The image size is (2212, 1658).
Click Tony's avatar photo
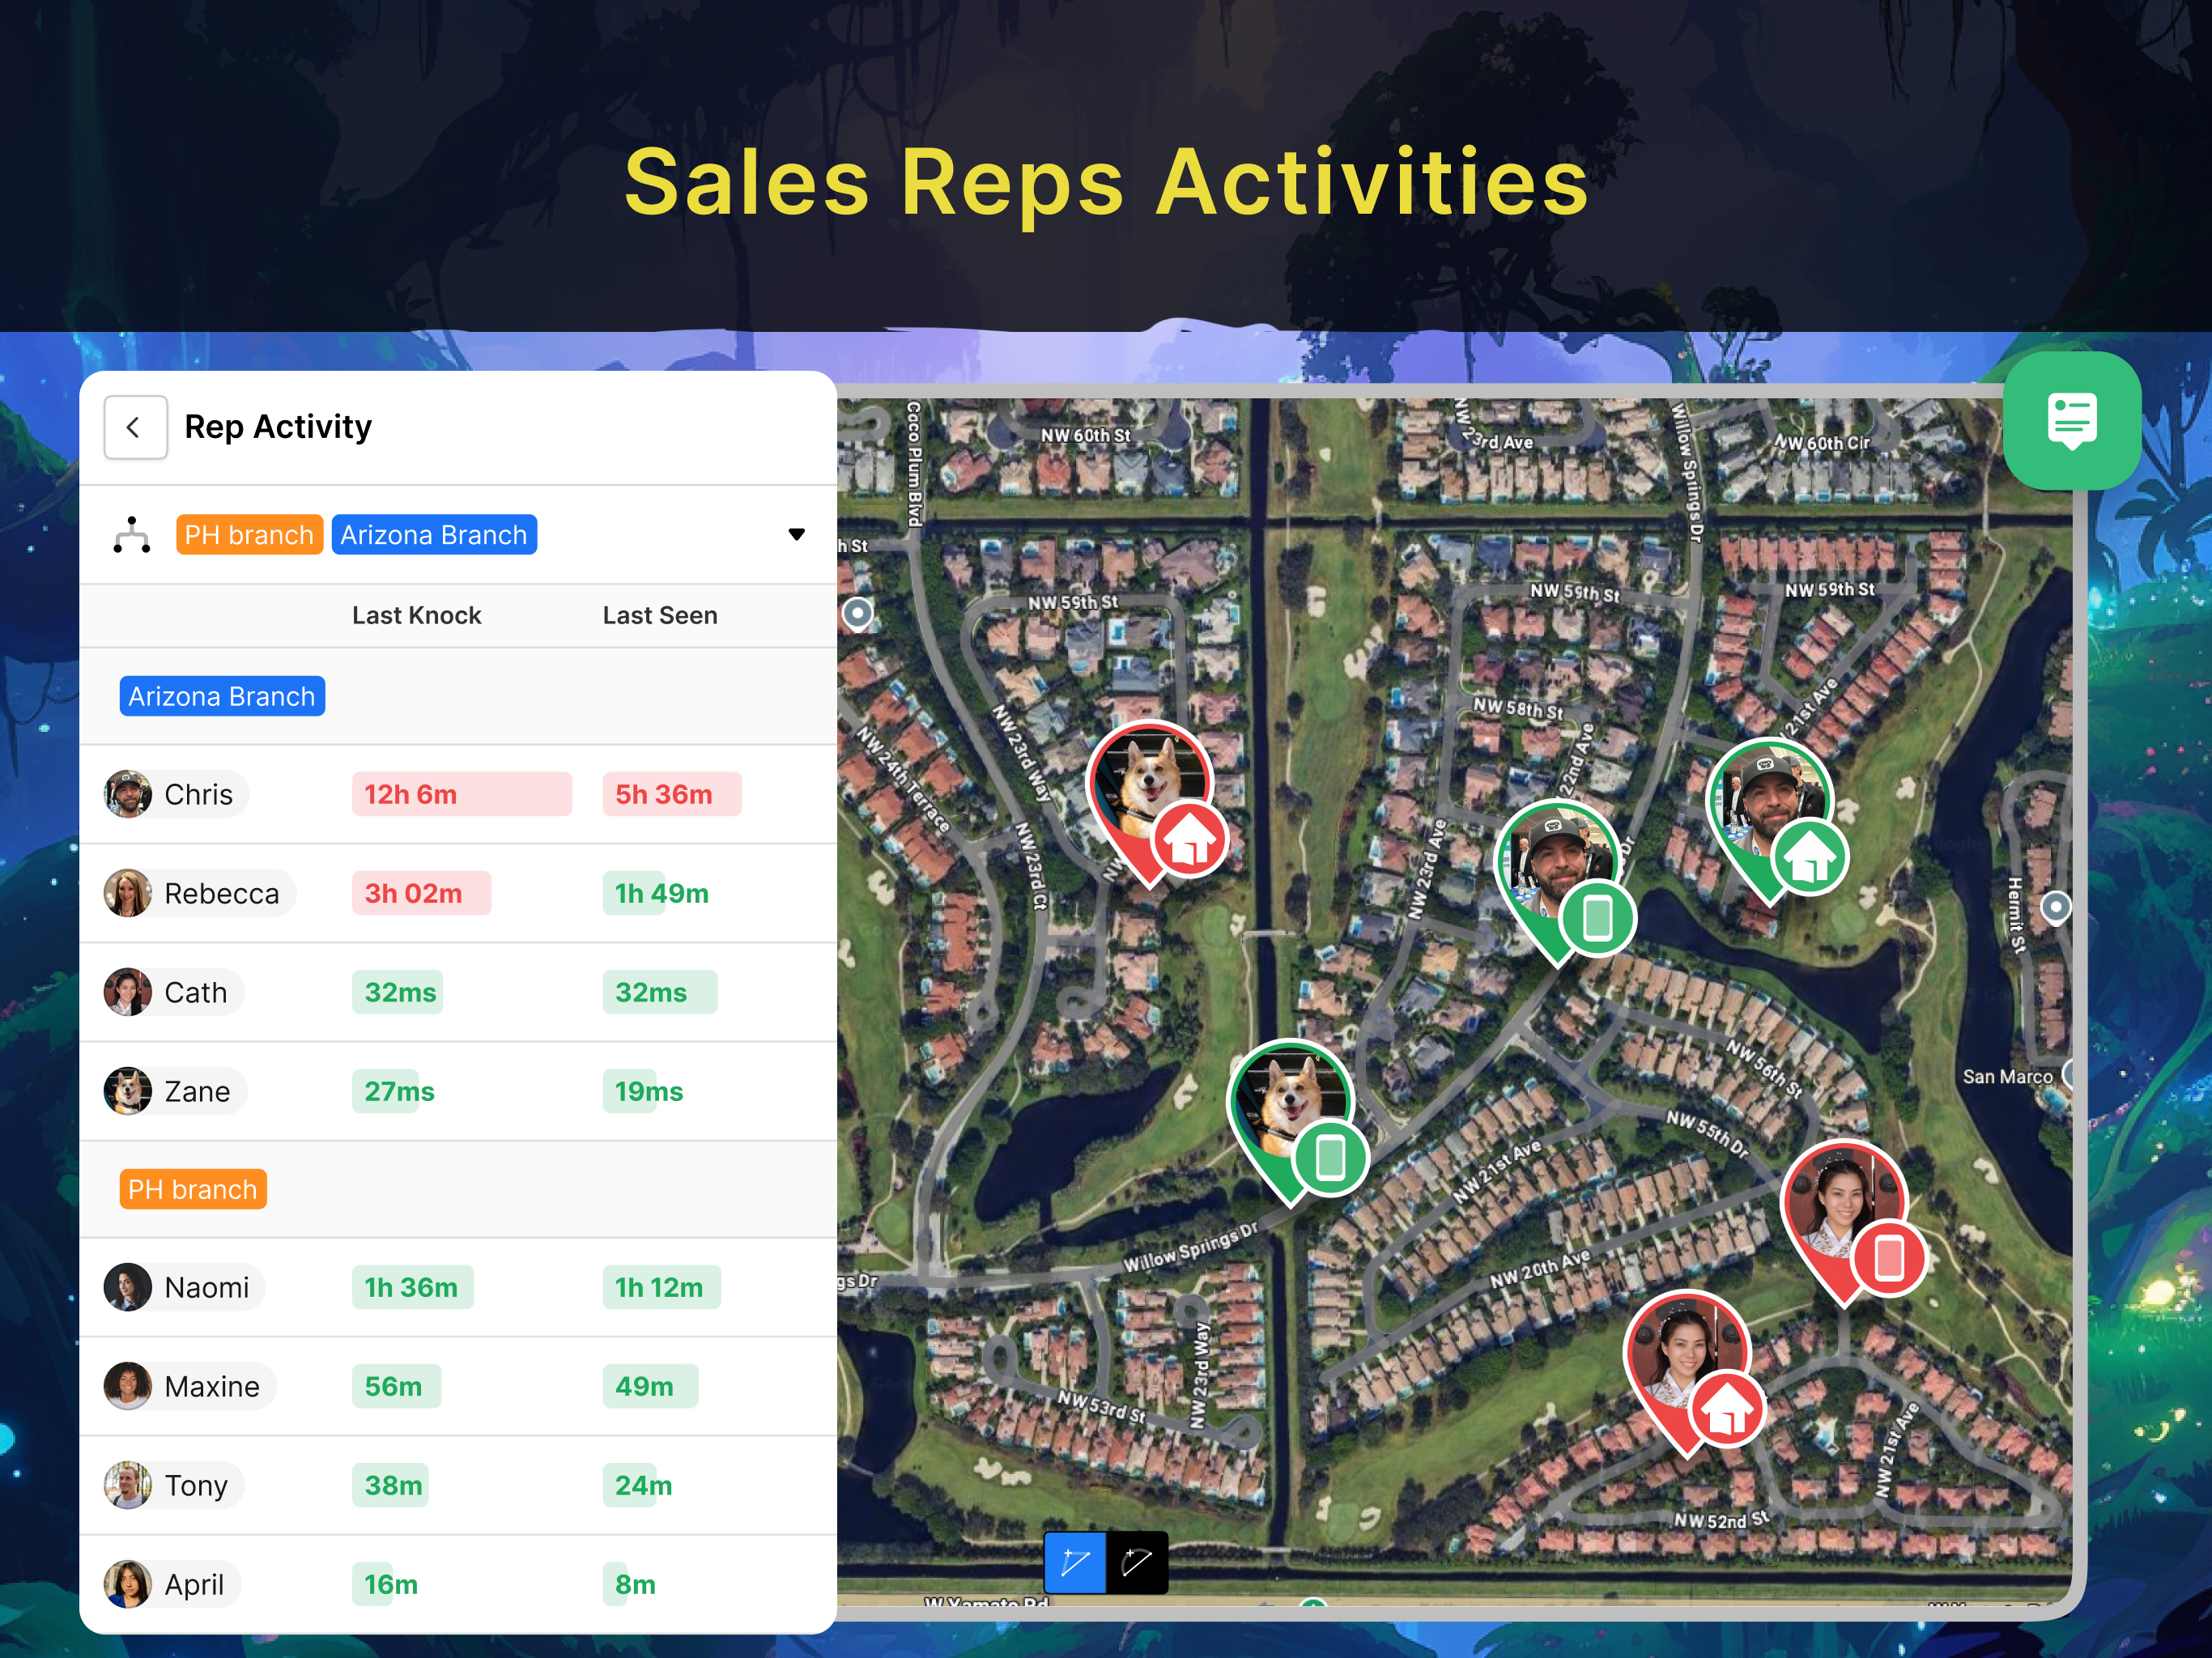point(128,1485)
